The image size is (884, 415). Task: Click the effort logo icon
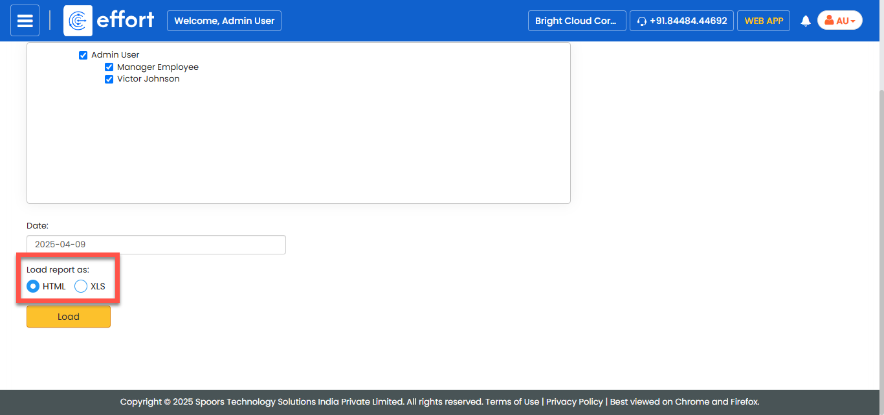pyautogui.click(x=78, y=21)
